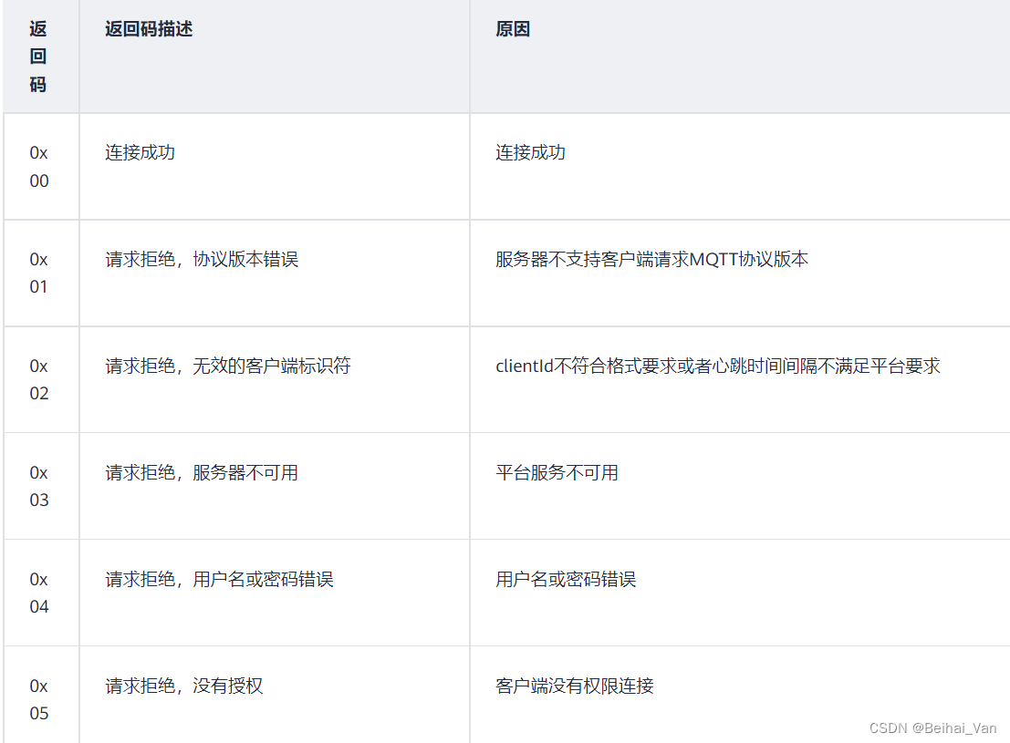Click the 0x02 return code cell

click(x=41, y=380)
